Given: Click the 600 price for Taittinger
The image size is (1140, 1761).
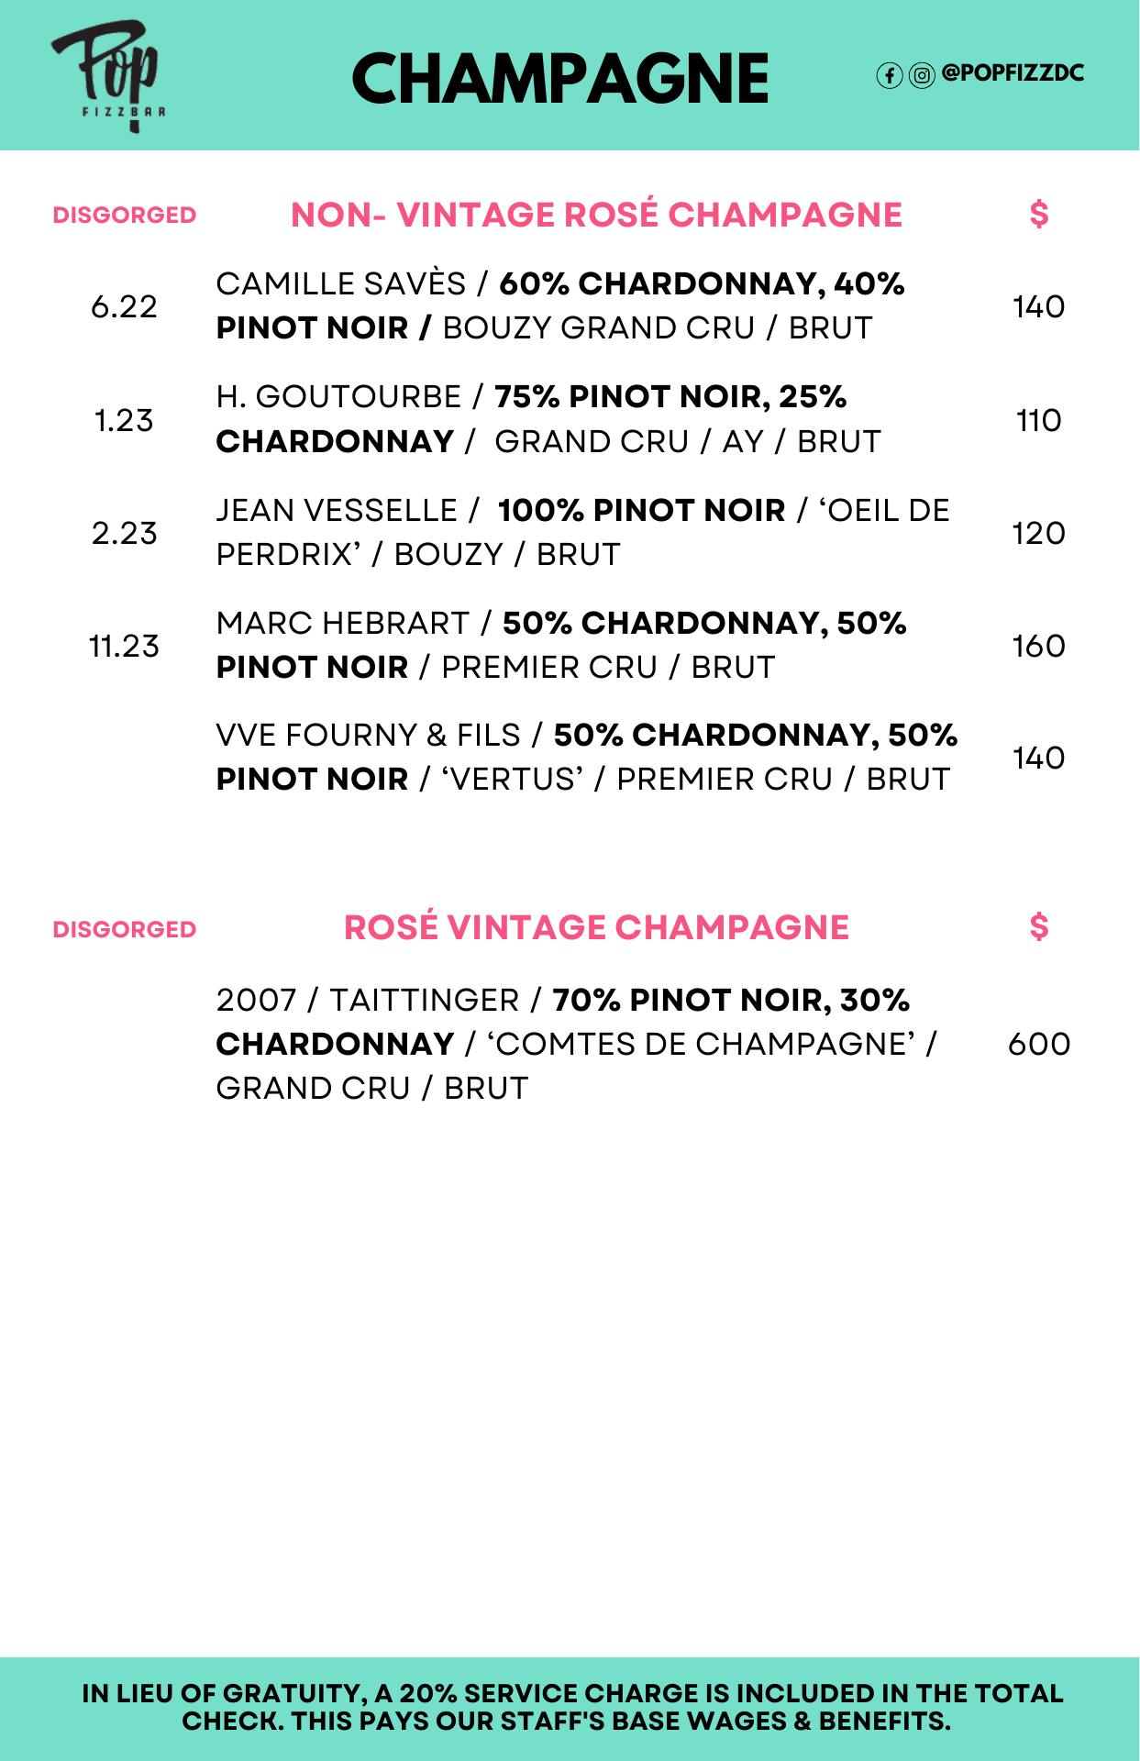Looking at the screenshot, I should [x=1039, y=1044].
